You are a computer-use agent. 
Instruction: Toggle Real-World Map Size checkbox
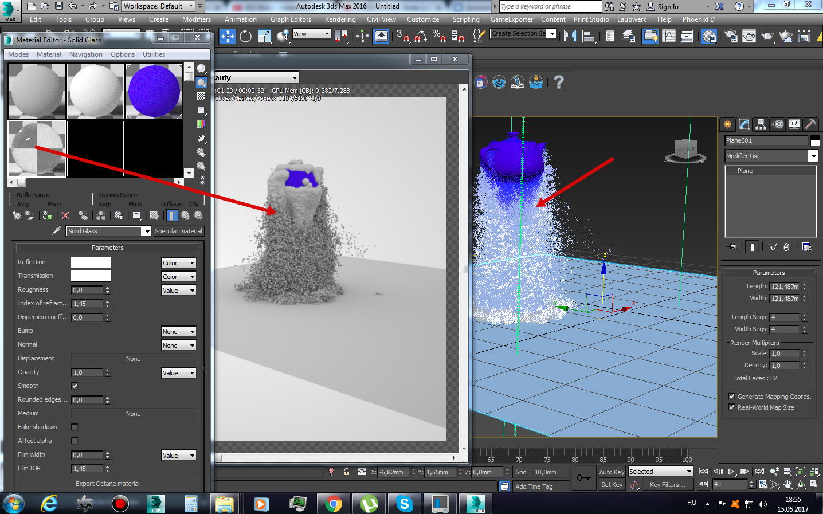tap(731, 407)
